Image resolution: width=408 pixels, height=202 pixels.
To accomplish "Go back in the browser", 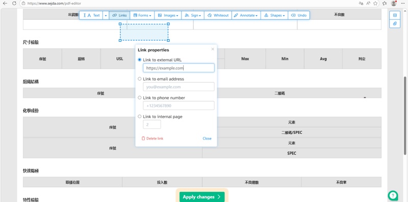I will click(5, 4).
